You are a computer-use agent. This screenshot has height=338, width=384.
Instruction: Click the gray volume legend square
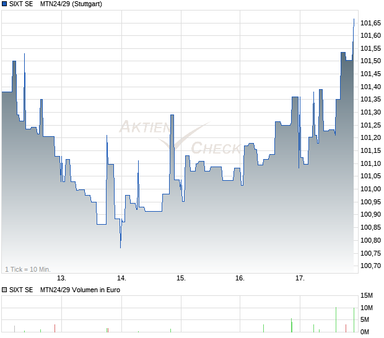(4, 290)
